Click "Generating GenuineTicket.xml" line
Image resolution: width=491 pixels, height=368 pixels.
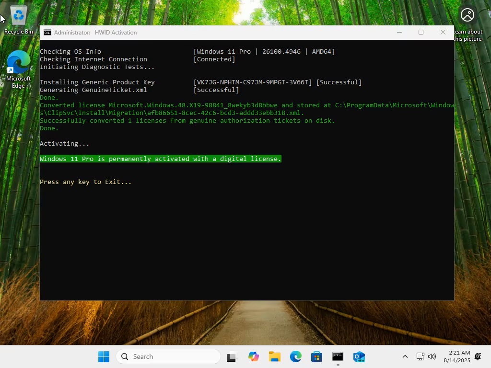coord(93,90)
